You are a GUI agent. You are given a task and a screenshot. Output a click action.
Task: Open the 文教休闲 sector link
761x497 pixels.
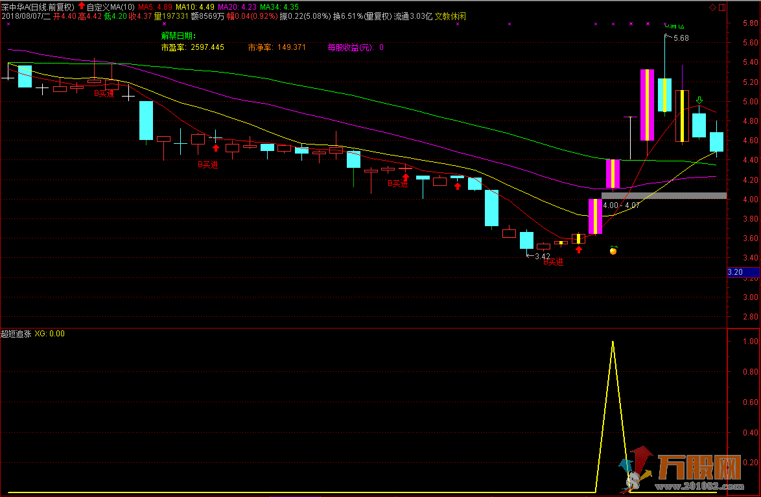pyautogui.click(x=450, y=16)
